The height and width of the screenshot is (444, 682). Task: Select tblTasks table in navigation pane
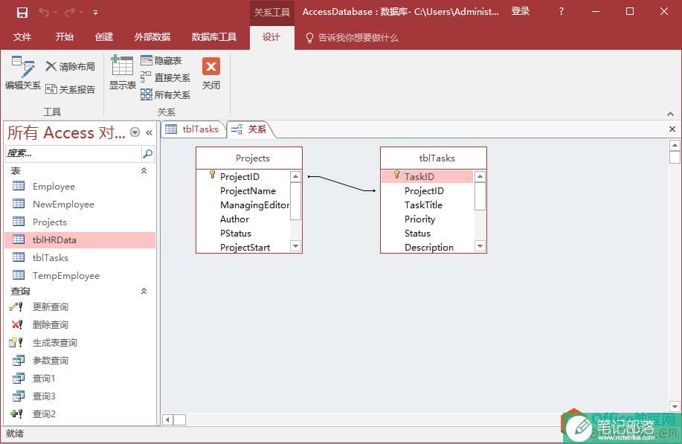(80, 258)
